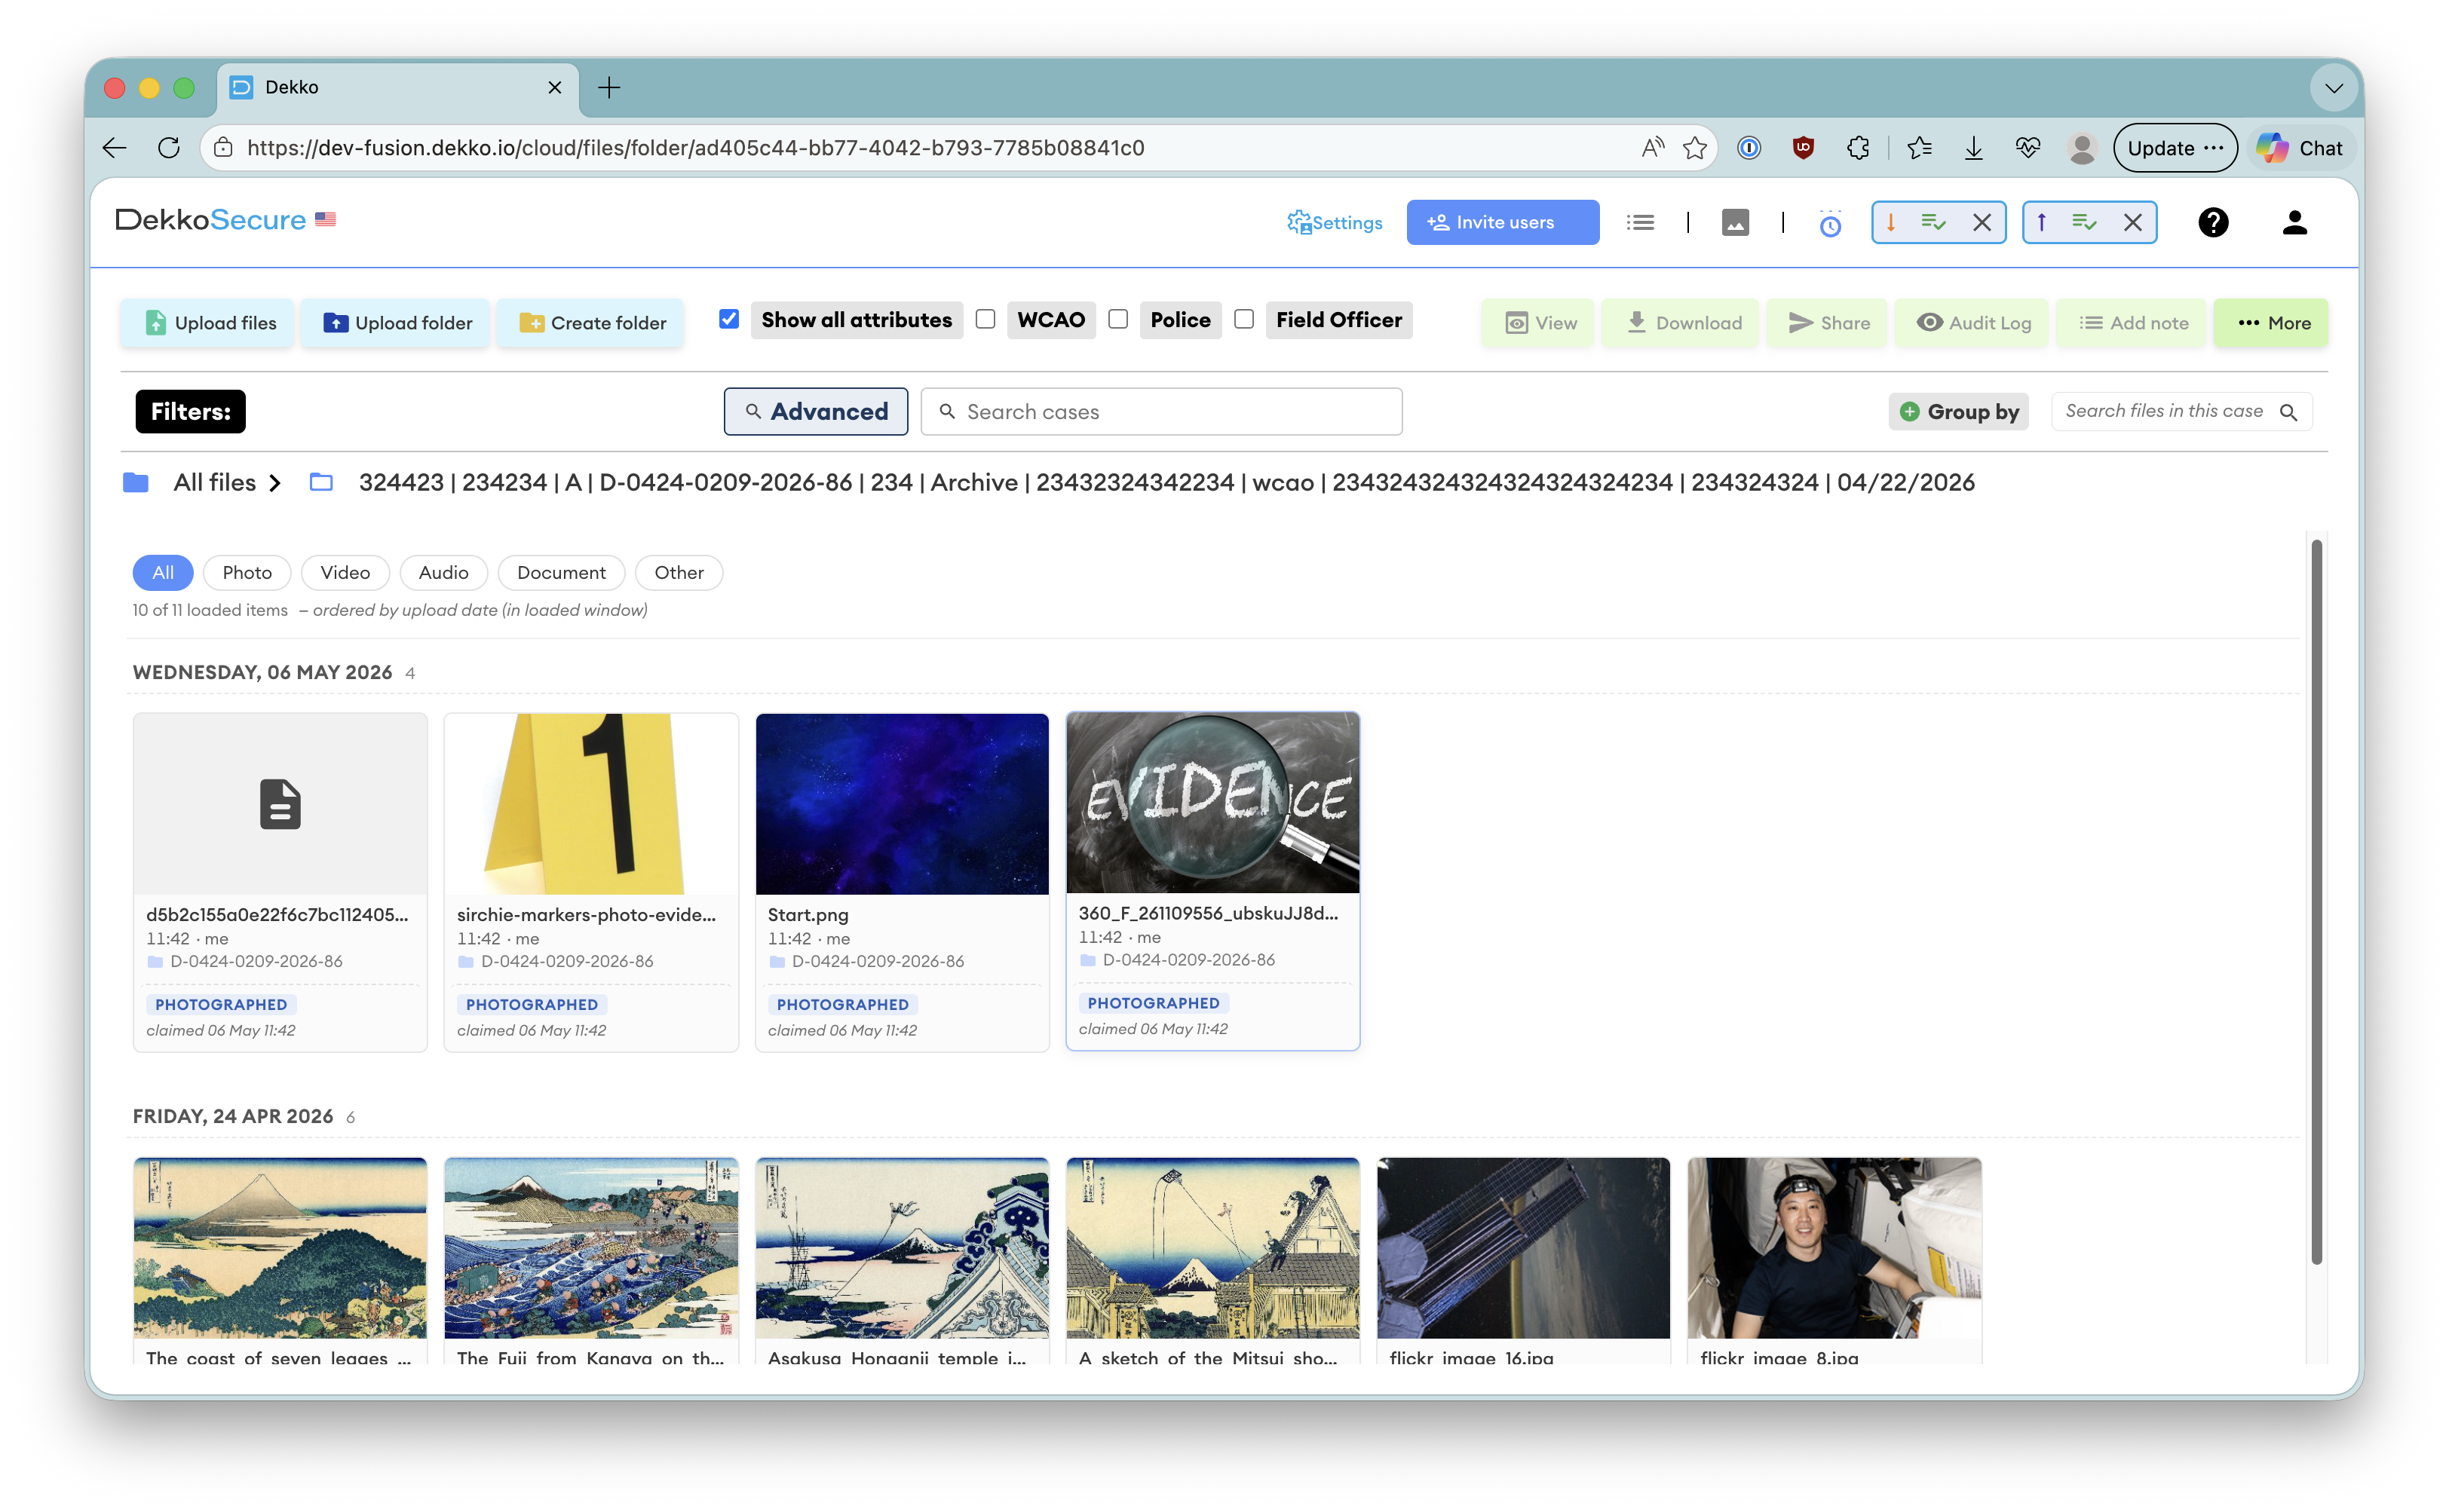This screenshot has width=2449, height=1512.
Task: Bookmark page with the star icon
Action: coord(1695,148)
